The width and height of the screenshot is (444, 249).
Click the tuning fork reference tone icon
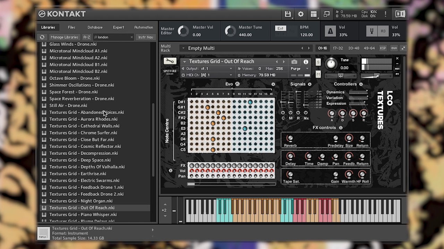pyautogui.click(x=372, y=31)
